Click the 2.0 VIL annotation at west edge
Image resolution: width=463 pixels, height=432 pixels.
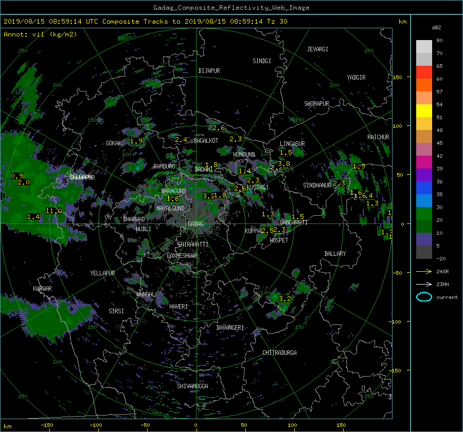click(x=24, y=182)
